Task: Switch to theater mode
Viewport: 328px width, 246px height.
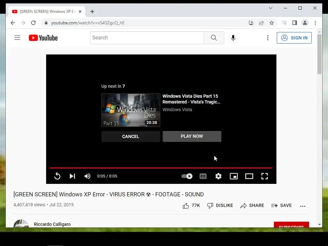Action: point(249,176)
